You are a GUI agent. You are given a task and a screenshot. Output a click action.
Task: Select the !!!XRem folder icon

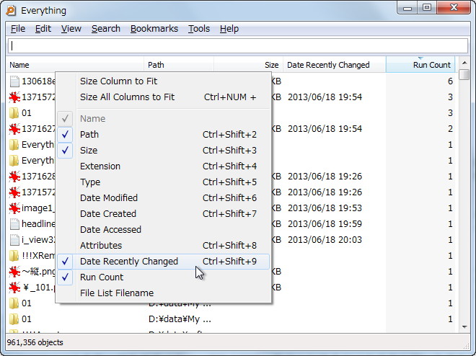(x=14, y=256)
